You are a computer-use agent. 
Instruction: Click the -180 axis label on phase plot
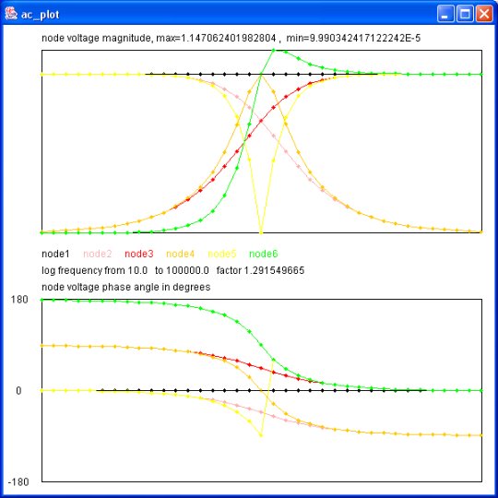pyautogui.click(x=18, y=482)
